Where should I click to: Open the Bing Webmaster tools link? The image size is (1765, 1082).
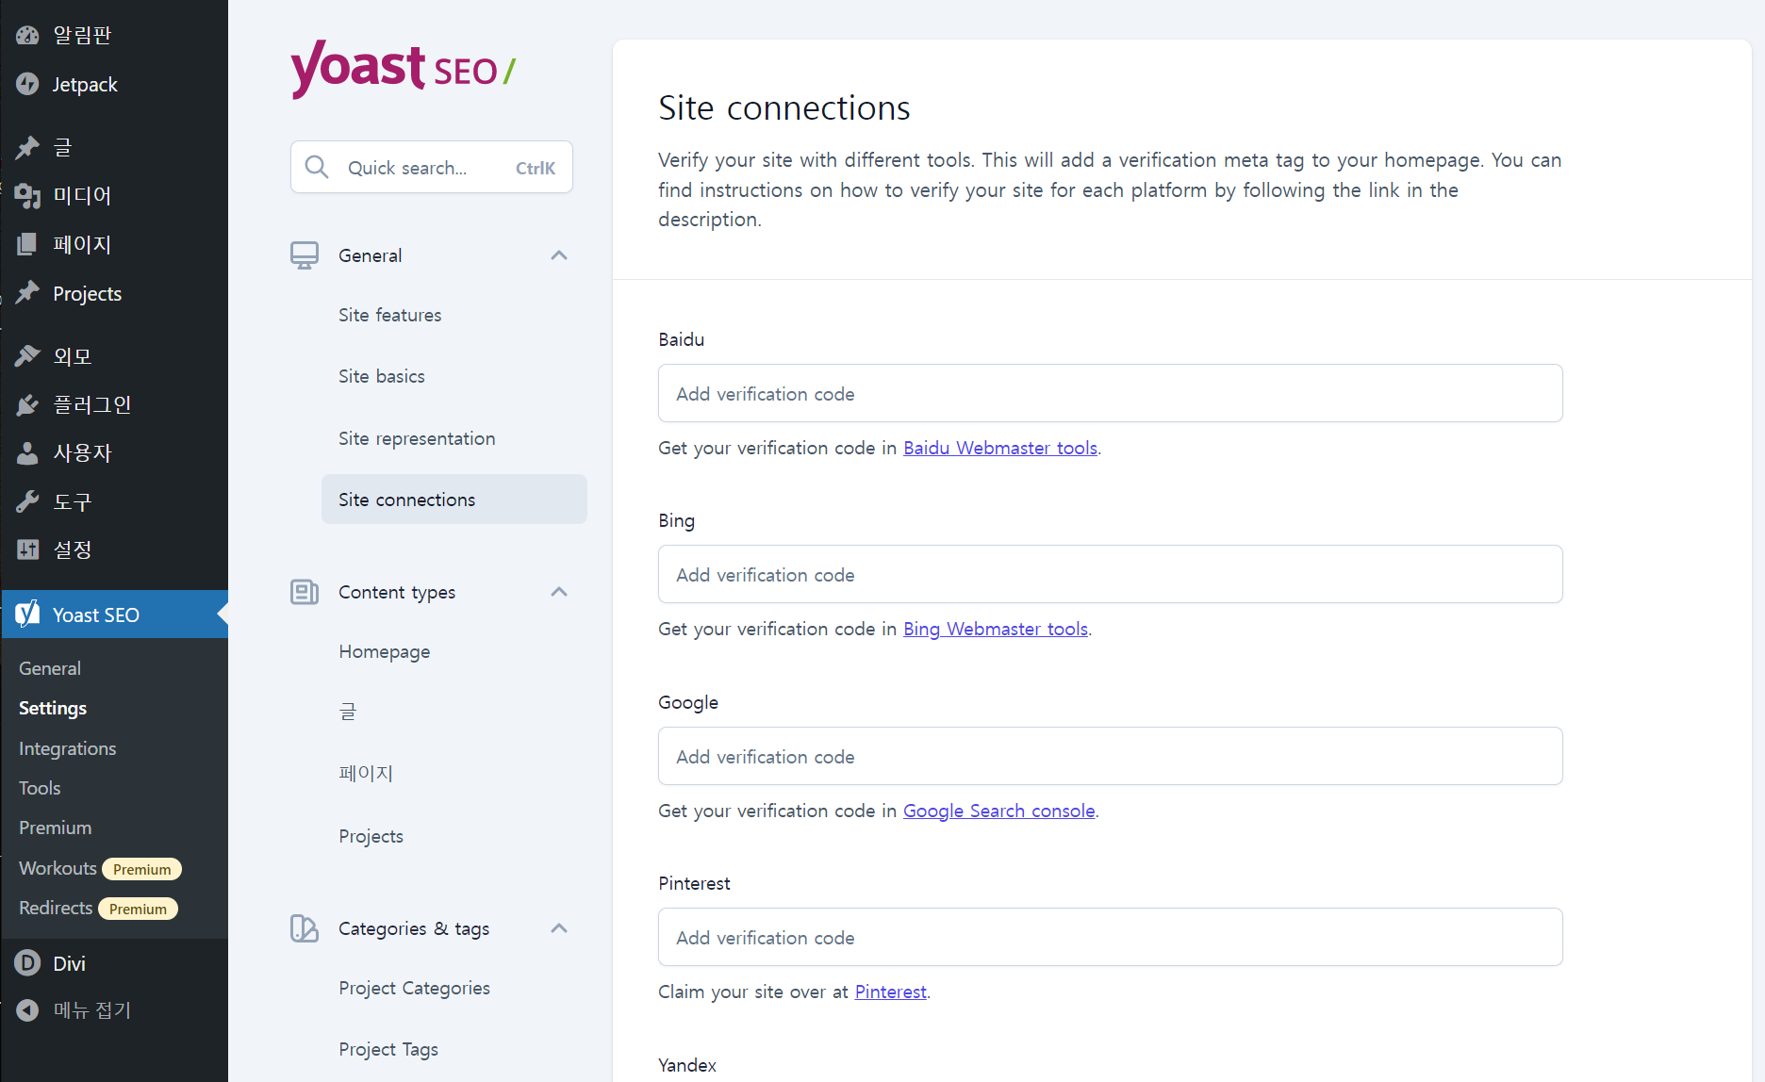point(996,629)
